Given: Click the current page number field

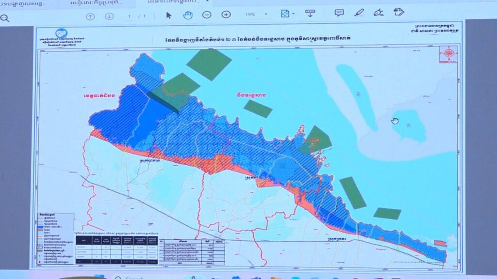Looking at the screenshot, I should [130, 16].
